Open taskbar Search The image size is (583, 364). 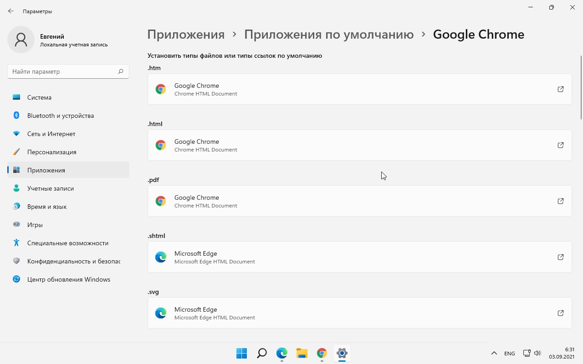[x=262, y=353]
